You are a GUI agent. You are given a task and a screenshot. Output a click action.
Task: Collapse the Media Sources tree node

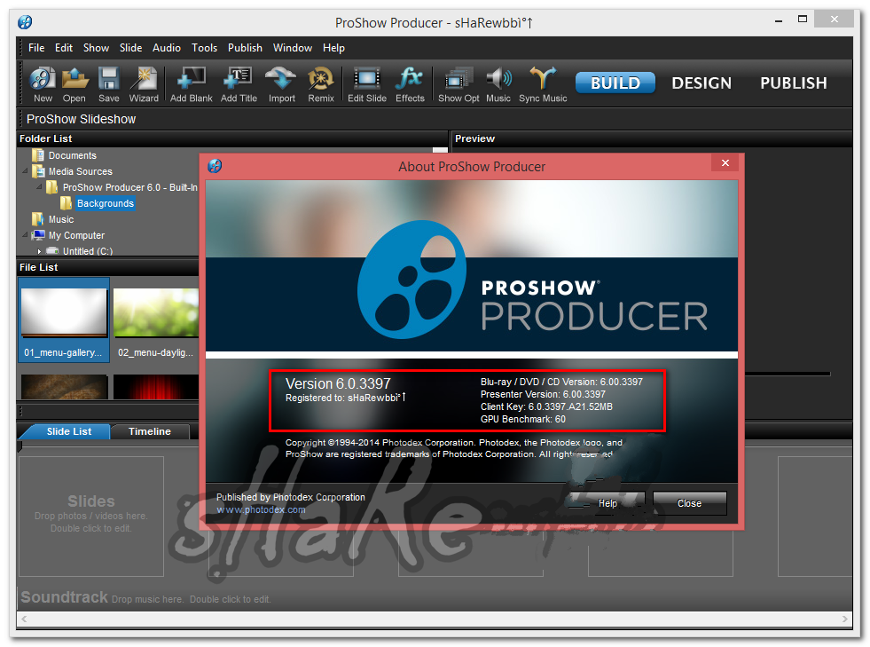[x=25, y=171]
